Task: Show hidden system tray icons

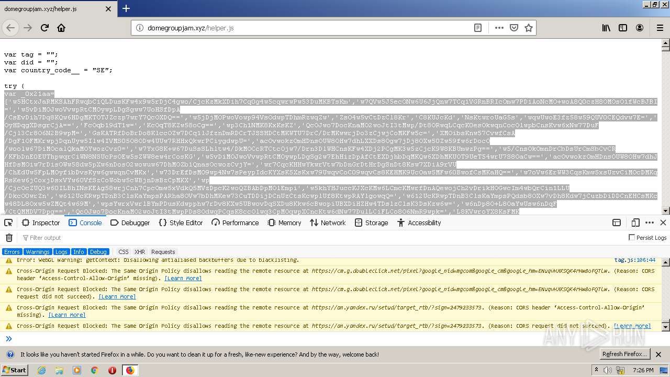Action: 596,370
